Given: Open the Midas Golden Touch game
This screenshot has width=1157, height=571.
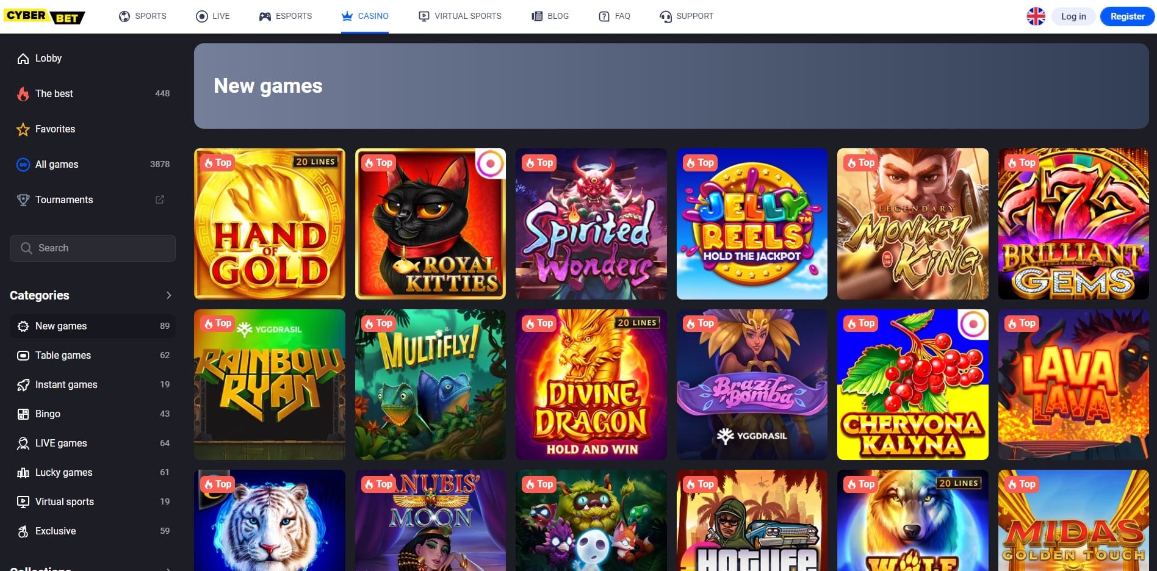Looking at the screenshot, I should tap(1073, 520).
